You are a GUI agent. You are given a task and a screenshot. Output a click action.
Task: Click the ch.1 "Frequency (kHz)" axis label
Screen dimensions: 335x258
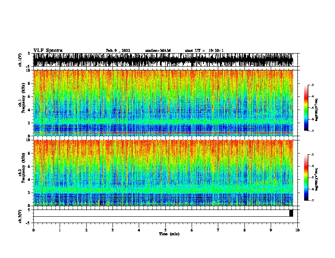pos(23,98)
